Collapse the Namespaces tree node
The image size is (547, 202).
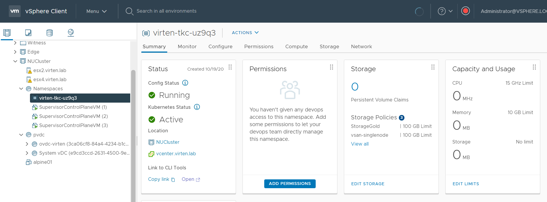click(21, 89)
